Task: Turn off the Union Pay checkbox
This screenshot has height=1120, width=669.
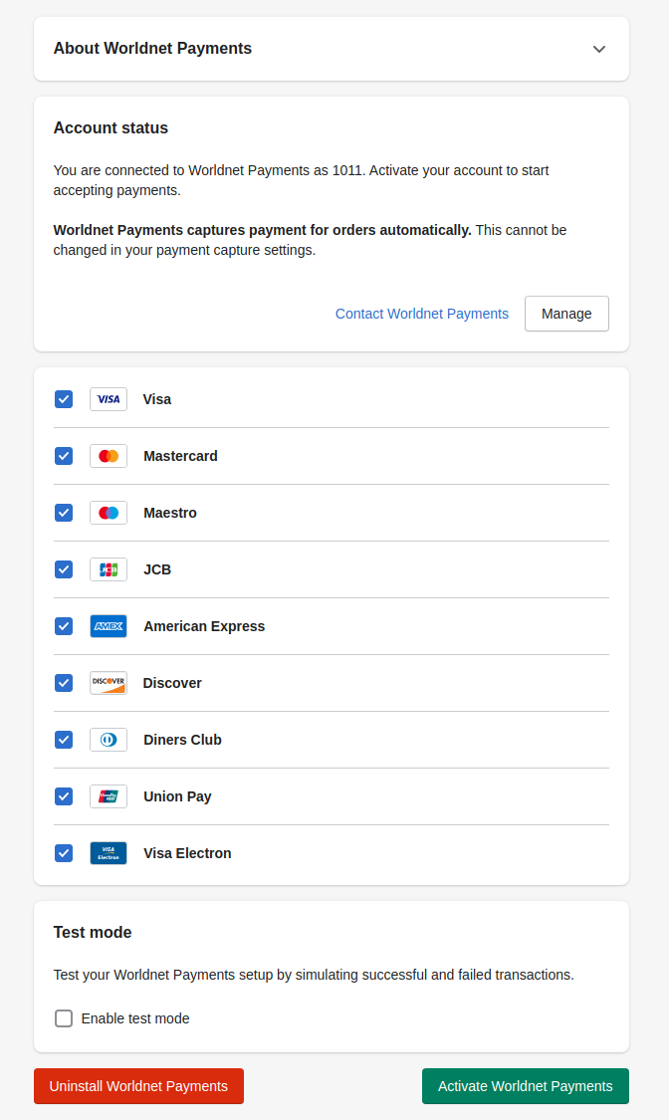Action: [64, 796]
